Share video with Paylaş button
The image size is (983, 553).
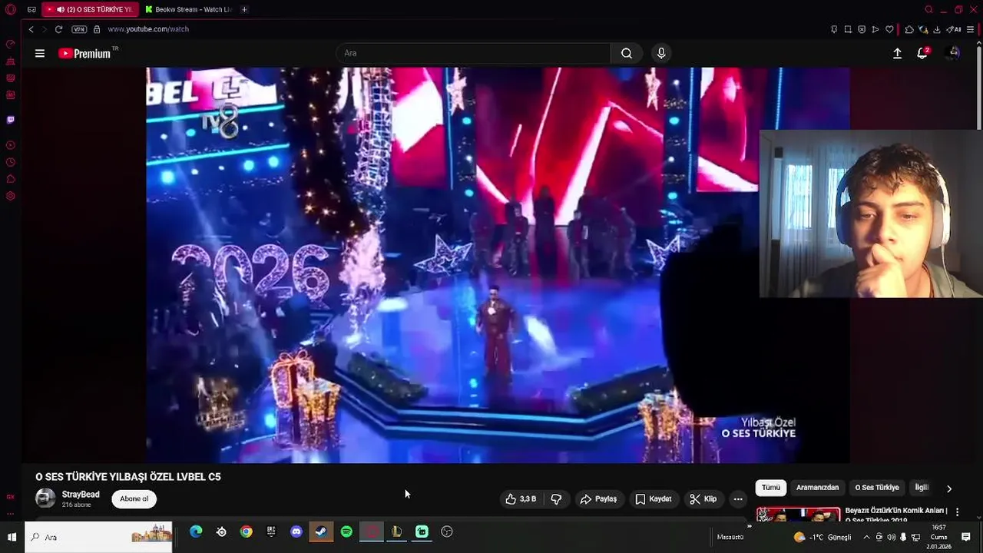tap(598, 499)
